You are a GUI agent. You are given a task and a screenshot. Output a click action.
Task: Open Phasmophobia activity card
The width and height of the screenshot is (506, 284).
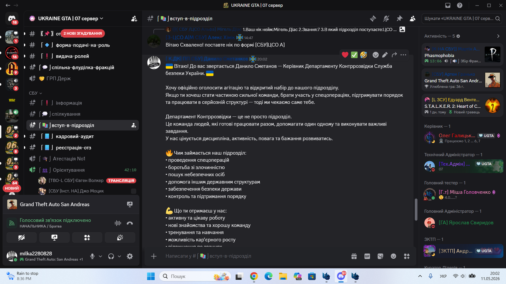(x=463, y=55)
